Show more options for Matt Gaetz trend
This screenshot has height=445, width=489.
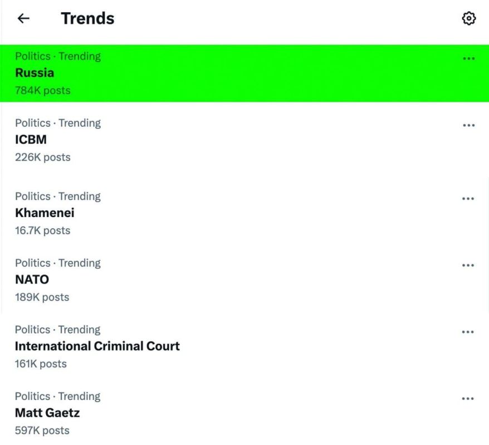click(x=467, y=399)
